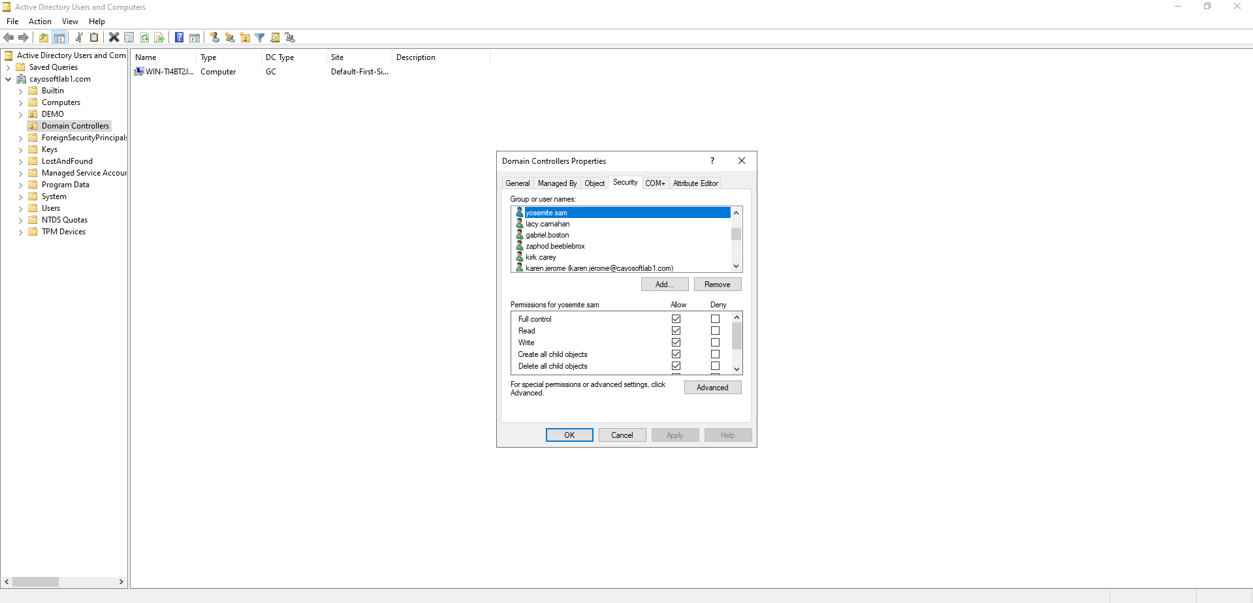Click the Create new group icon
1253x603 pixels.
pos(230,38)
